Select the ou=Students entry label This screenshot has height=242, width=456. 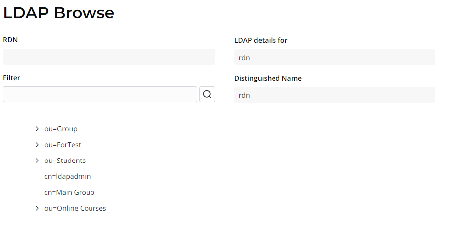pyautogui.click(x=65, y=161)
